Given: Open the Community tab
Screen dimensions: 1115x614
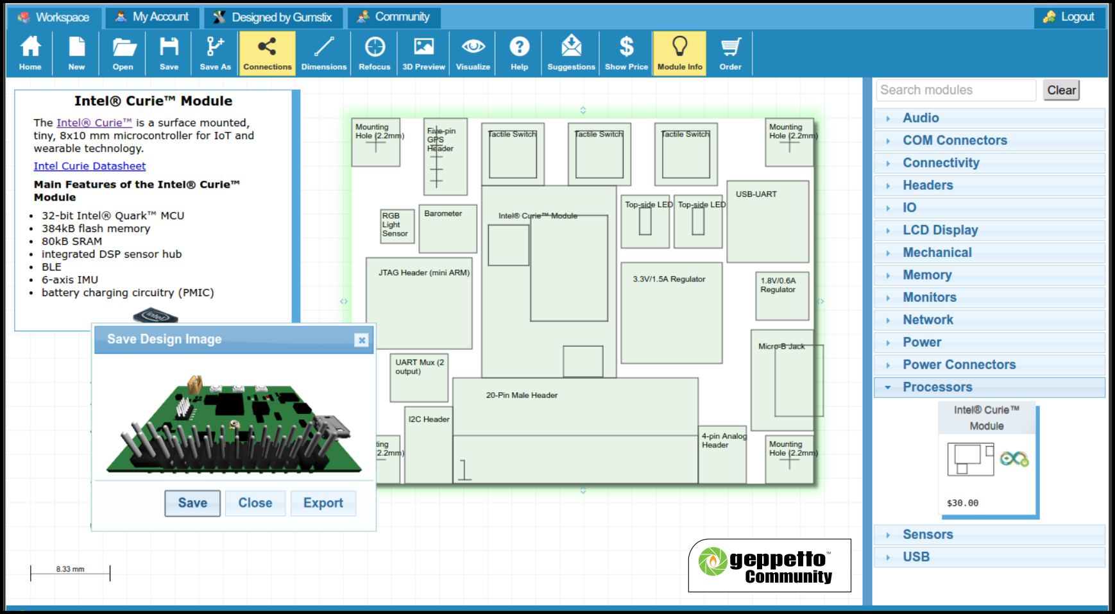Looking at the screenshot, I should coord(394,17).
